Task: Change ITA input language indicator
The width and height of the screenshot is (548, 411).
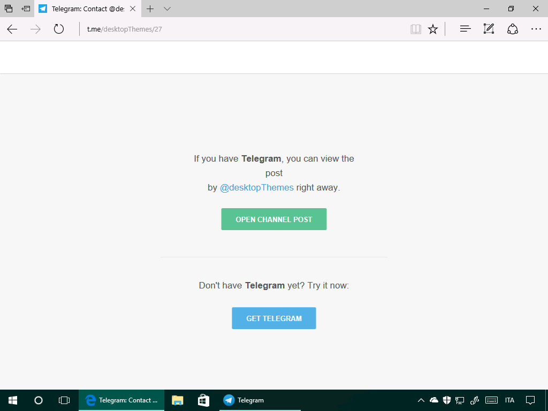Action: click(509, 400)
